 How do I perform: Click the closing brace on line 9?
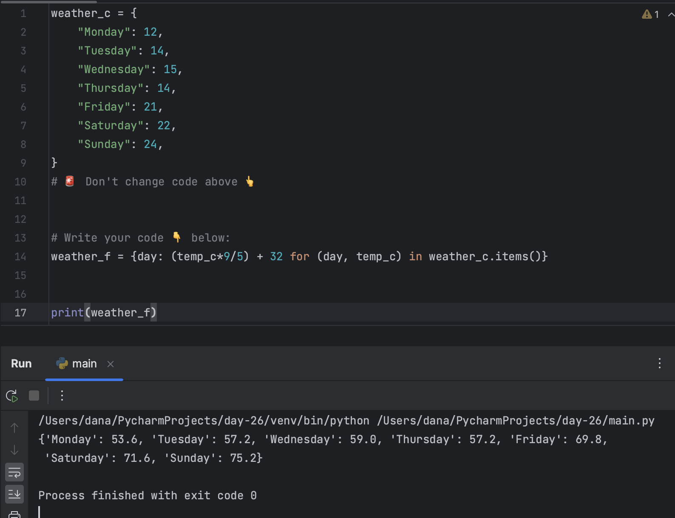(54, 163)
